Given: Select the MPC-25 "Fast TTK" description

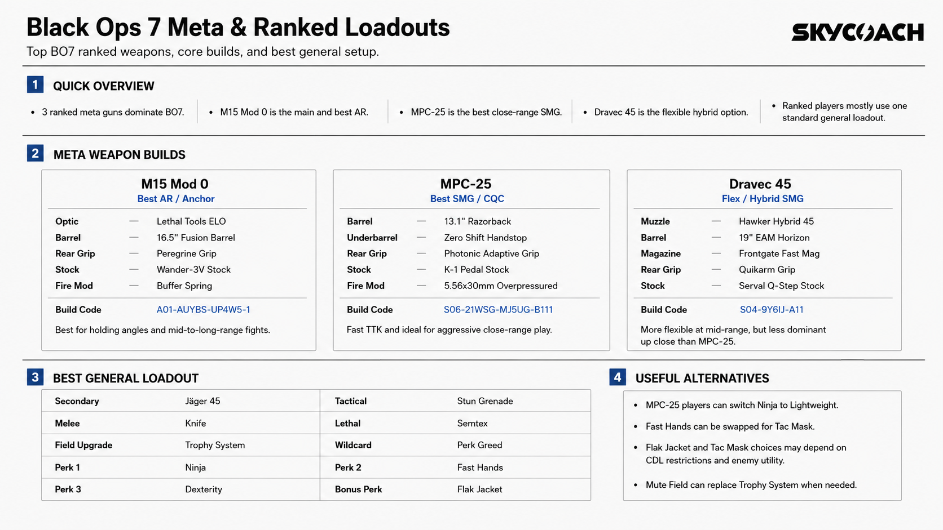Looking at the screenshot, I should [450, 330].
